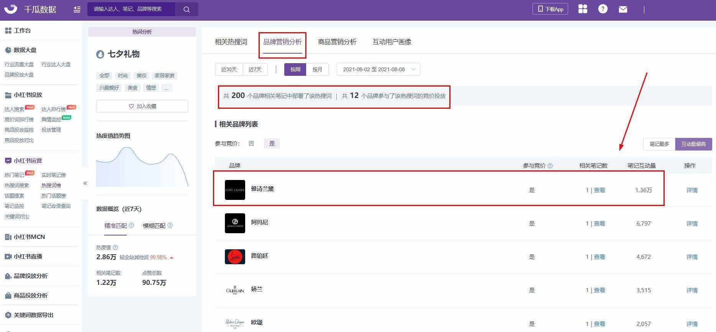
Task: Open 达人搜索 in sidebar
Action: (x=14, y=109)
